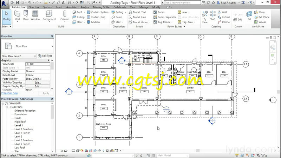
Task: Open the Collaborate tab
Action: tap(120, 7)
